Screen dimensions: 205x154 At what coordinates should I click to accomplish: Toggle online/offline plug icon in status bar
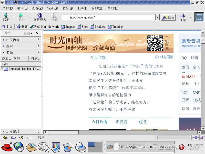point(196,137)
